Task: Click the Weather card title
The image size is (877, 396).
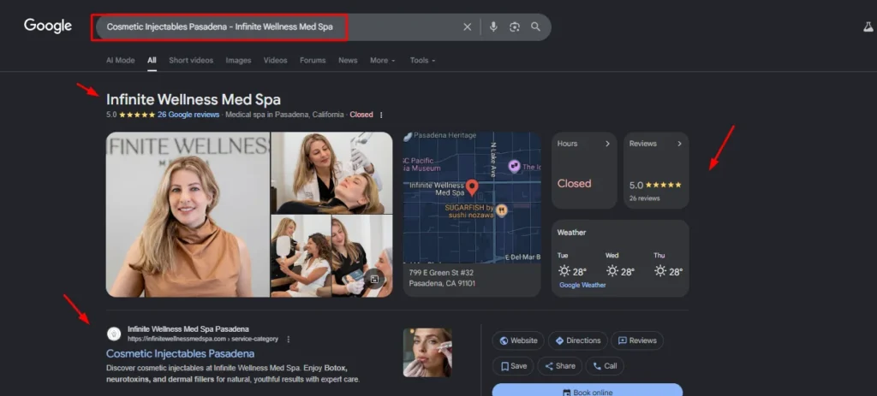Action: [x=571, y=233]
